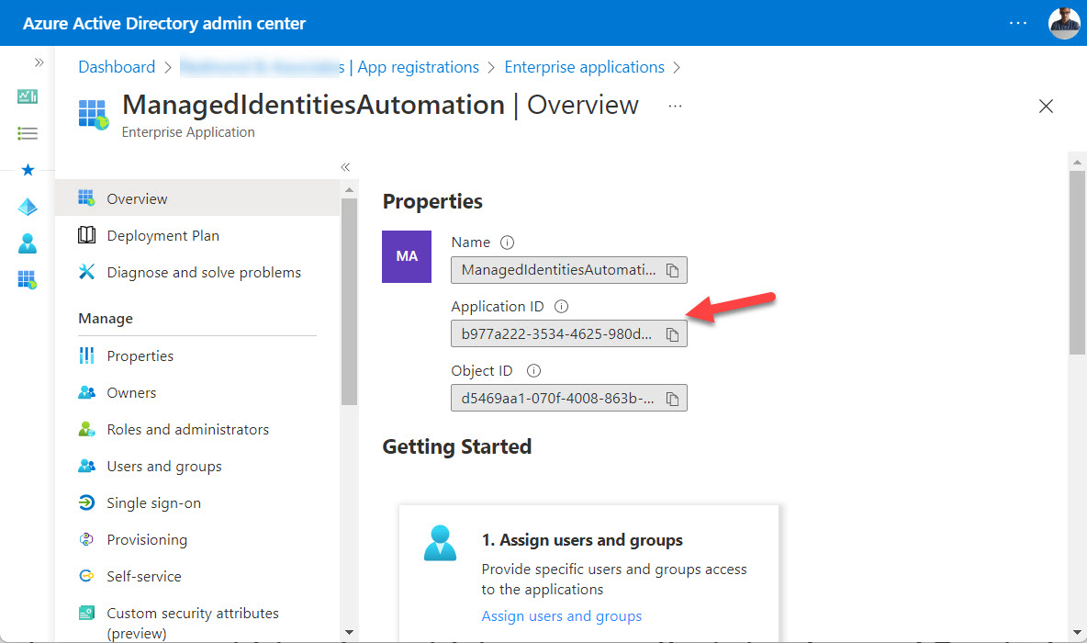Copy the Application ID value
Viewport: 1087px width, 643px height.
(673, 333)
